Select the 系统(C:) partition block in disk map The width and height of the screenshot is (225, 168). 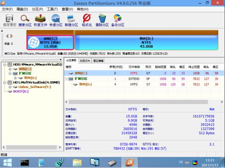(50, 42)
